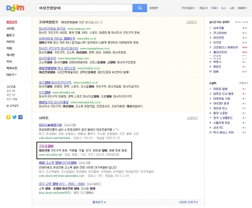Click the Daum logo
The height and width of the screenshot is (208, 252).
tap(15, 8)
